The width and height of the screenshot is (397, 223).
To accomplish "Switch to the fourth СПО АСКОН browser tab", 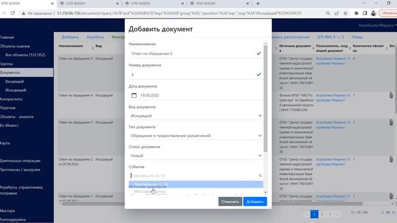I will [220, 4].
